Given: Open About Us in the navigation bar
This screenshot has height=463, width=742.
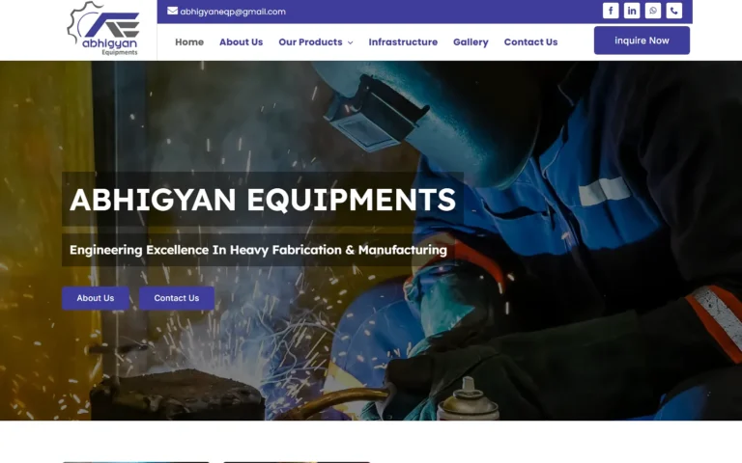Looking at the screenshot, I should [x=241, y=42].
